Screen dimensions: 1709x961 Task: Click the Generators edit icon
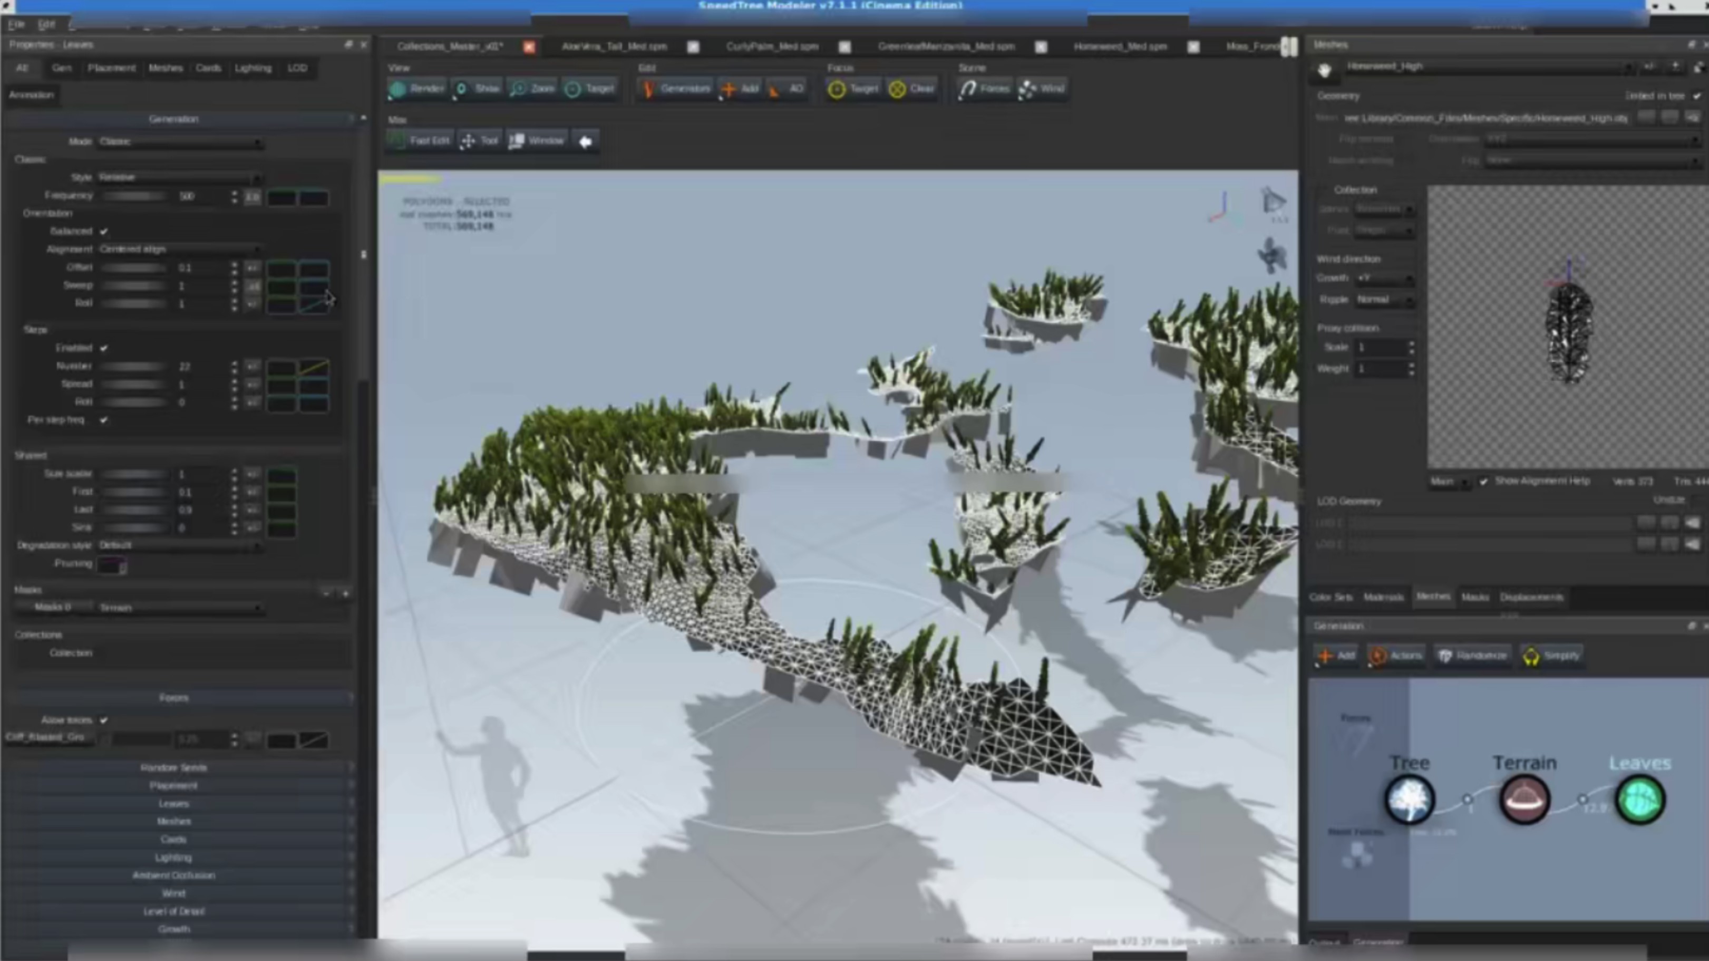point(649,89)
